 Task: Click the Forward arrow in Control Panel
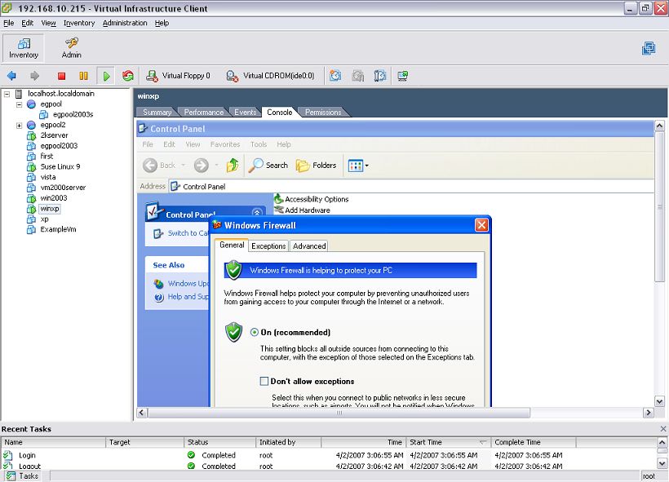(202, 165)
